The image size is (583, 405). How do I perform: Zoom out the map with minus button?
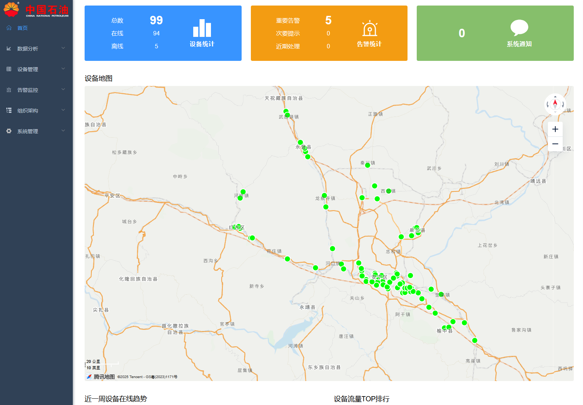coord(555,144)
